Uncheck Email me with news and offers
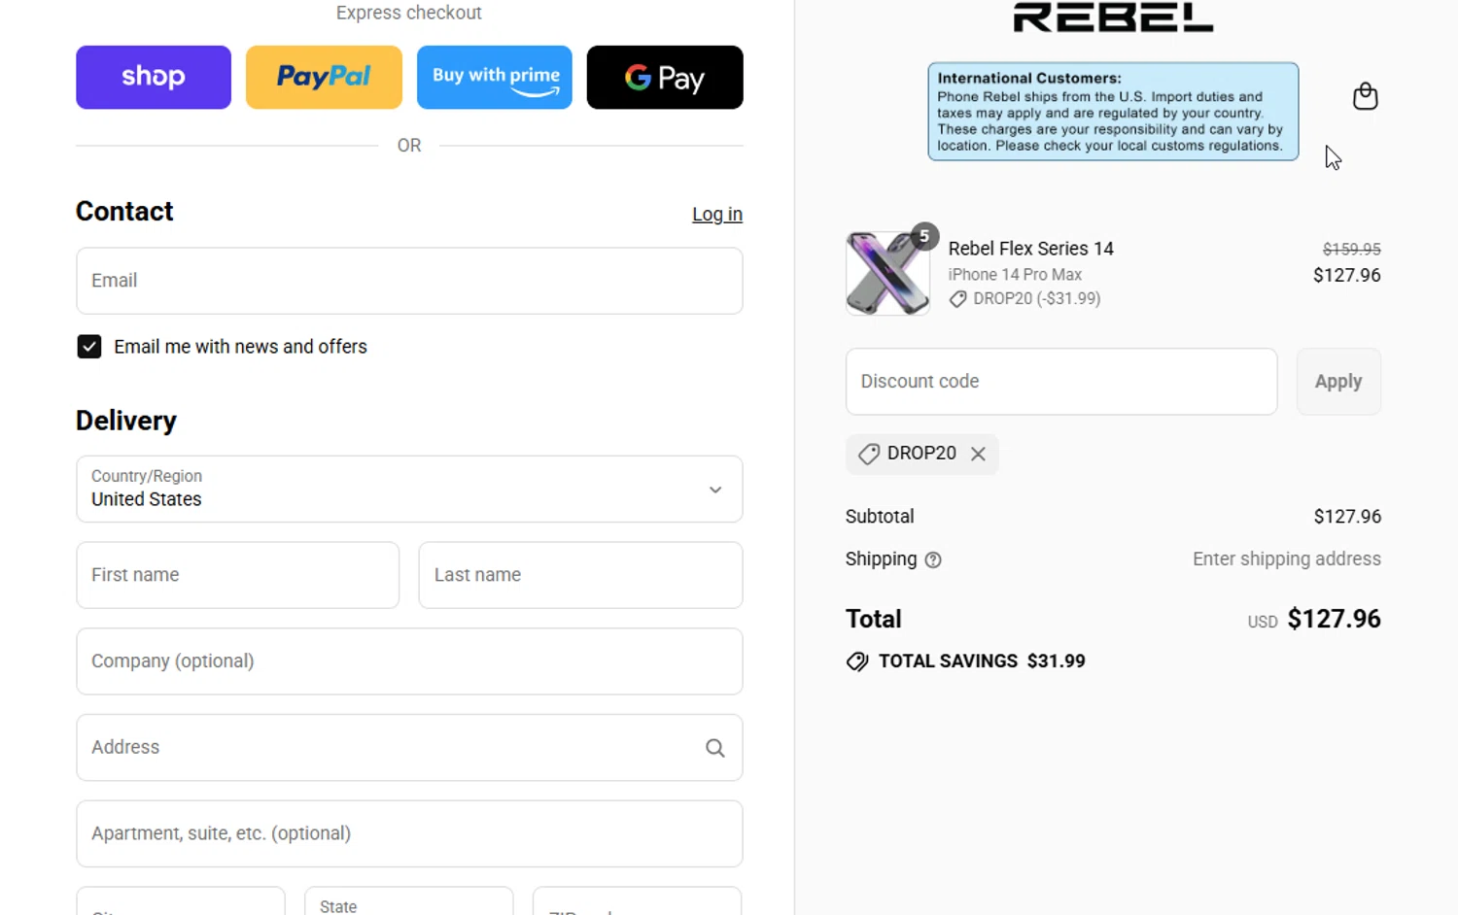Viewport: 1458px width, 915px height. tap(89, 347)
